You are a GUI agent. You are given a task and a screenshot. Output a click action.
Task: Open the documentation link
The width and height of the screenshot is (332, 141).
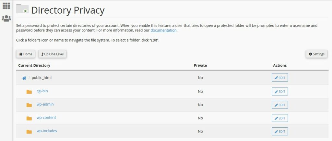(163, 31)
